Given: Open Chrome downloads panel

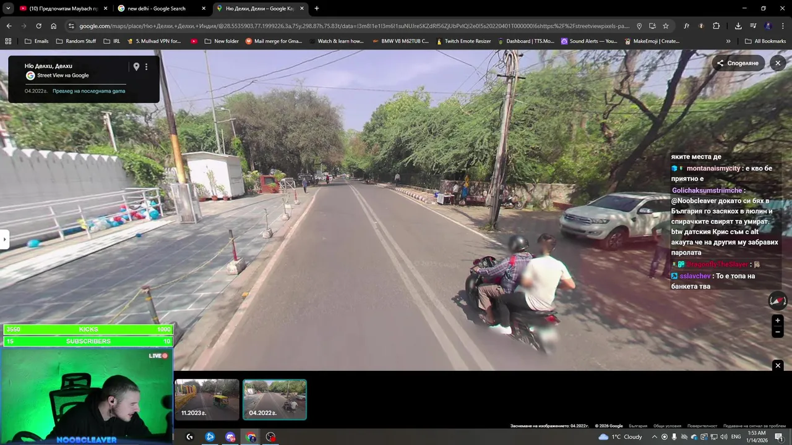Looking at the screenshot, I should click(x=738, y=26).
